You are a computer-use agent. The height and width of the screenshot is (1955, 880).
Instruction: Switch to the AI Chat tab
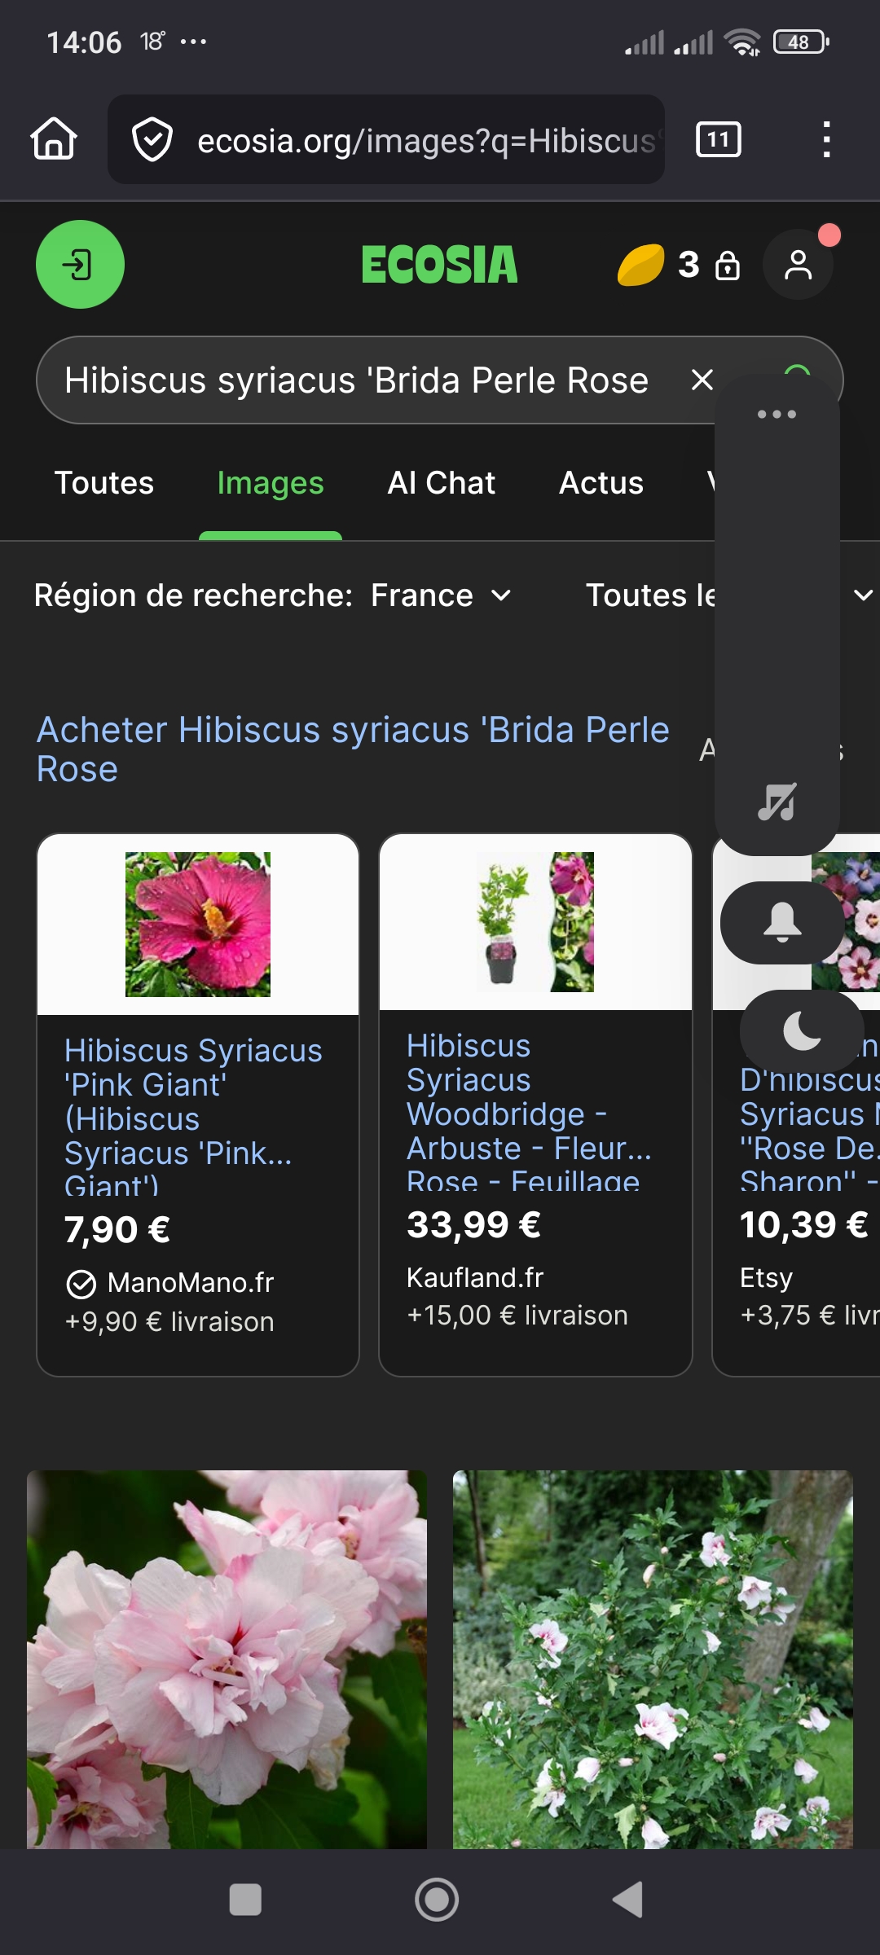(441, 483)
